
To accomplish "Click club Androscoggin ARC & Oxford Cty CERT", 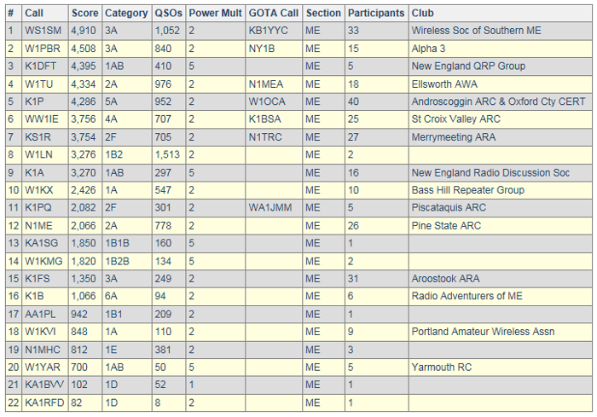I will (498, 101).
